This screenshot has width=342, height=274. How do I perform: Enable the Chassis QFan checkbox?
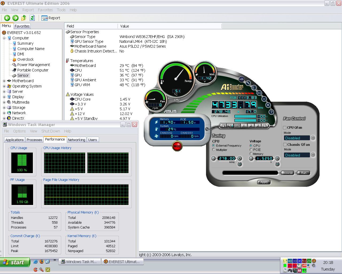point(285,144)
